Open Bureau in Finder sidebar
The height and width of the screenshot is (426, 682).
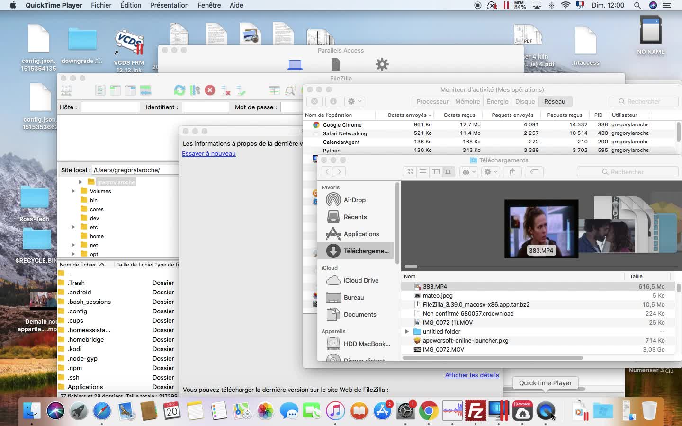[x=355, y=297]
